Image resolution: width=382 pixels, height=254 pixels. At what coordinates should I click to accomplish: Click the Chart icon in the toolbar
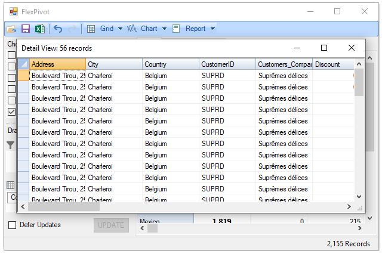pyautogui.click(x=132, y=29)
